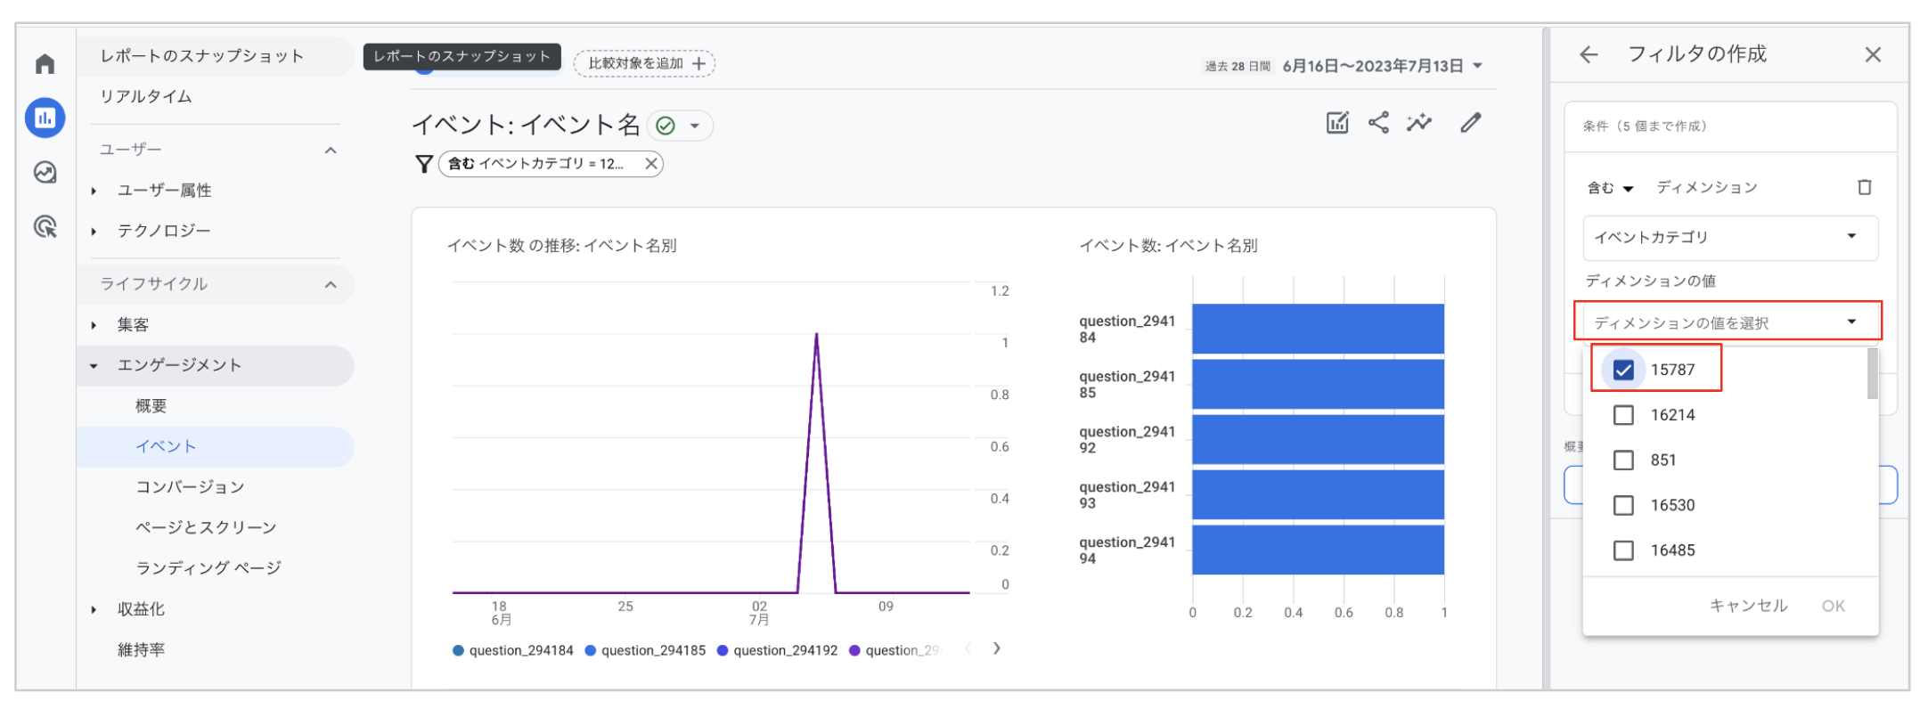
Task: Delete the condition with the trash icon
Action: click(1864, 187)
